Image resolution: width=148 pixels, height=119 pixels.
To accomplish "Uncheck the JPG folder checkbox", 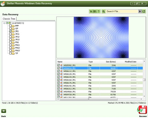I will 10,31.
